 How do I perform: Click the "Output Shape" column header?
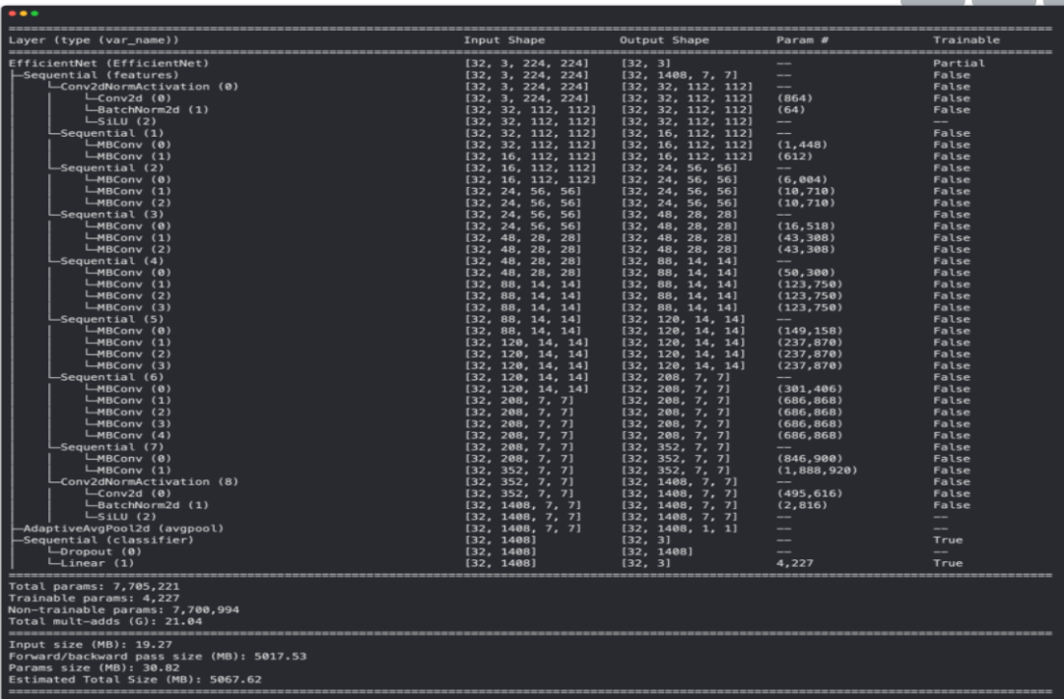pyautogui.click(x=664, y=40)
